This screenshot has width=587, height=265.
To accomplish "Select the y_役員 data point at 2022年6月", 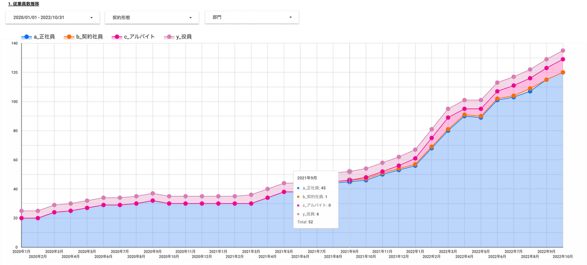I will 497,83.
